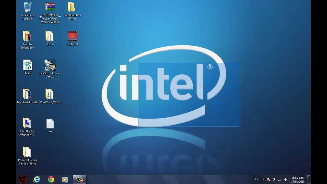Viewport: 327px width, 184px height.
Task: Launch Internet Explorer from the taskbar
Action: click(x=37, y=180)
